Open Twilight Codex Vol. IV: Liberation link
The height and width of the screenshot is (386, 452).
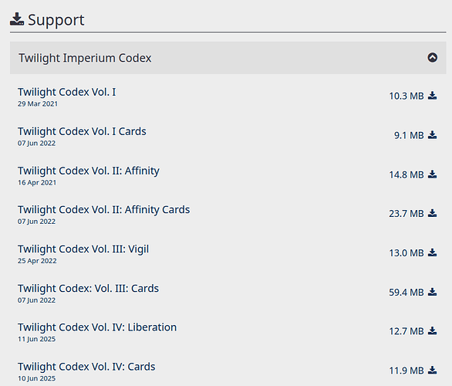97,327
